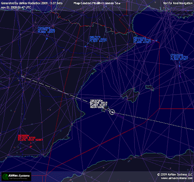Select the blue aircraft under the FL380 482KT label
The width and height of the screenshot is (194, 182).
47,39
